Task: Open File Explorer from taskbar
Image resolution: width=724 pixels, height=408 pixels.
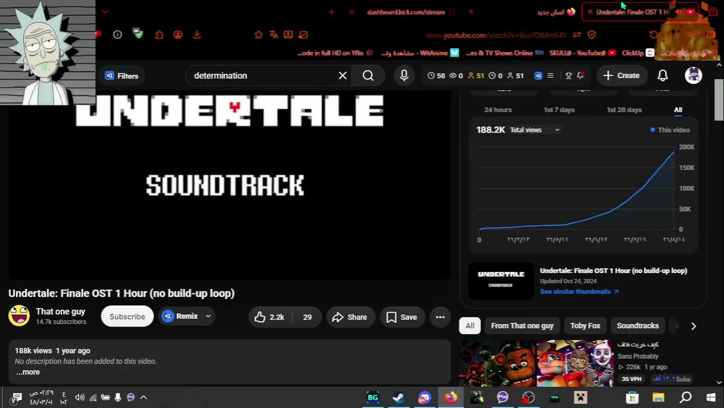Action: pos(658,397)
